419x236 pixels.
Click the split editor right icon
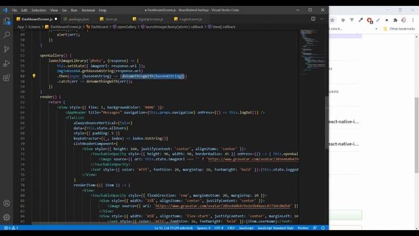pos(313,19)
